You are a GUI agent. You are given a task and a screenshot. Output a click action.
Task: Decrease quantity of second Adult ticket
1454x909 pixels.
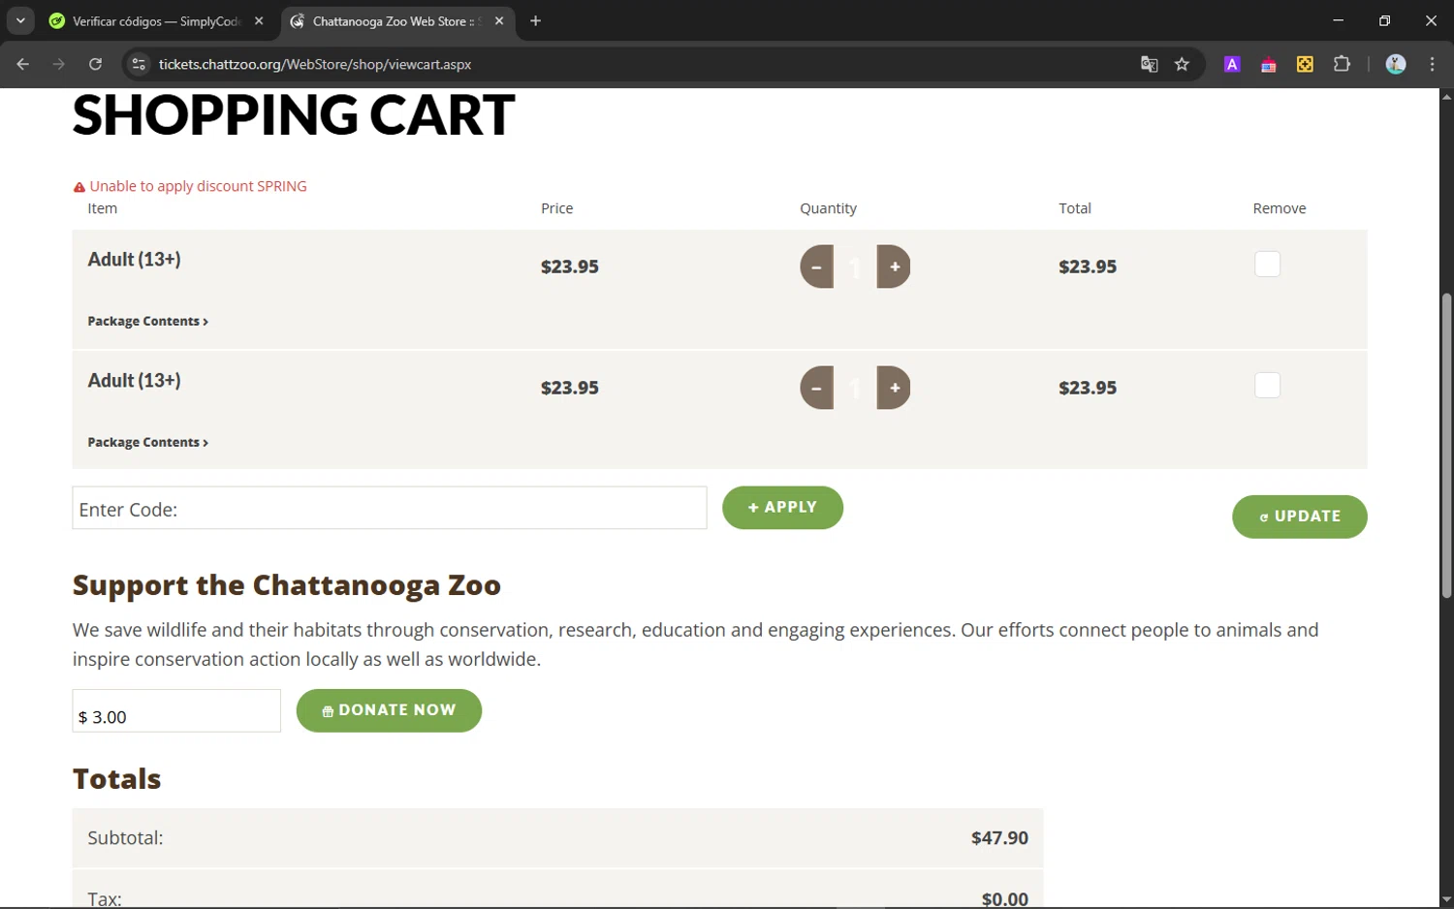click(816, 388)
